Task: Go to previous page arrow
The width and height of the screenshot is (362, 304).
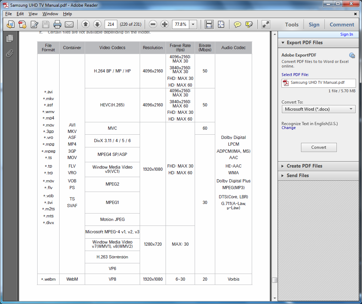Action: point(85,24)
